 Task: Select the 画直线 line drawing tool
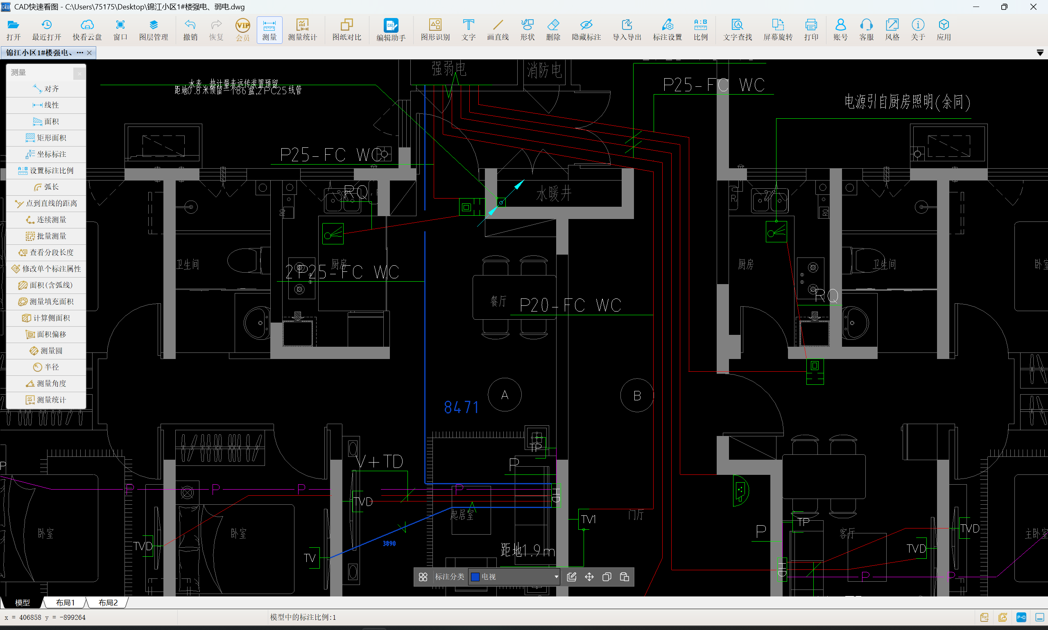pyautogui.click(x=498, y=30)
